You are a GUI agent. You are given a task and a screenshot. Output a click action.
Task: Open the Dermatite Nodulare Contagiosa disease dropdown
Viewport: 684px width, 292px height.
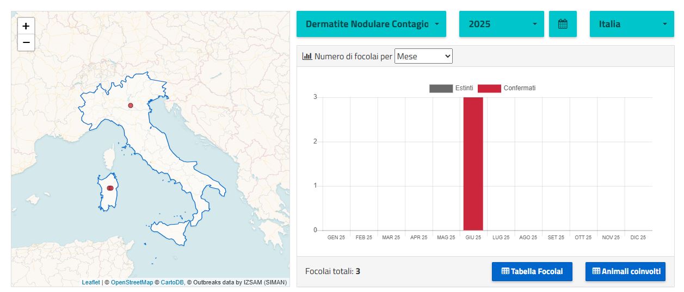(x=371, y=24)
